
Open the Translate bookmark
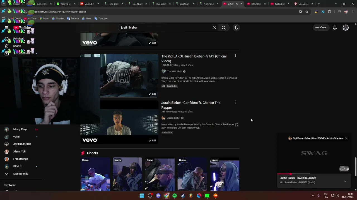point(101,19)
